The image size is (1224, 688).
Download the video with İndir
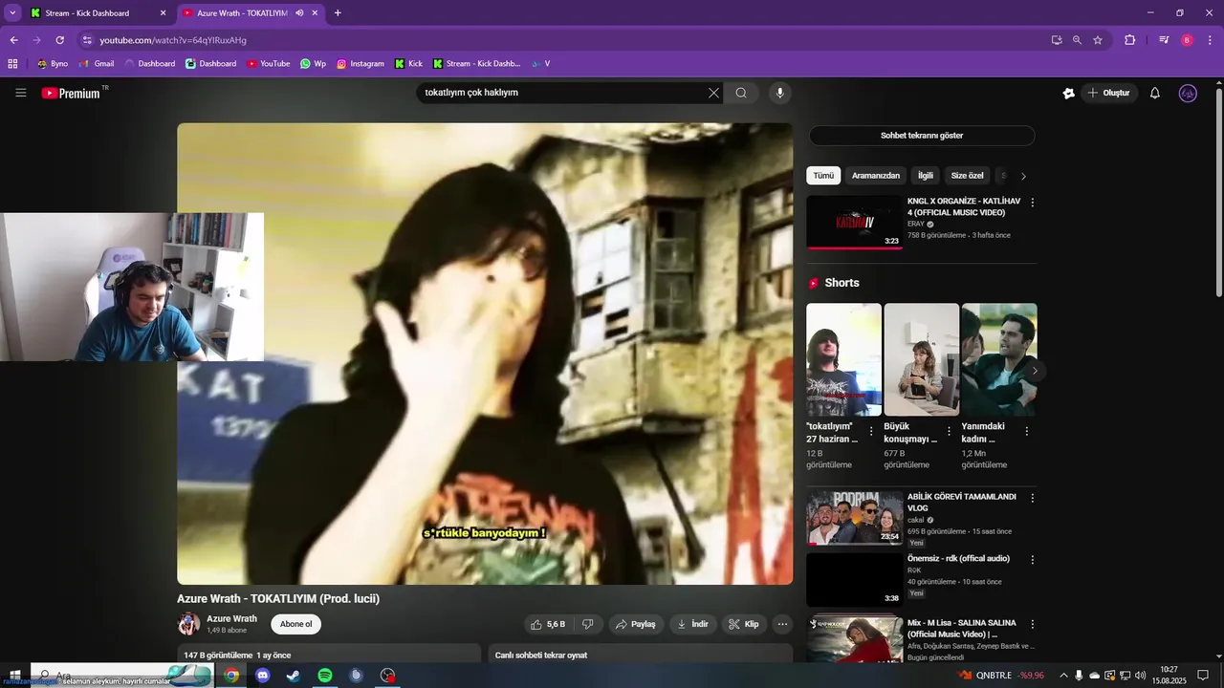(693, 624)
